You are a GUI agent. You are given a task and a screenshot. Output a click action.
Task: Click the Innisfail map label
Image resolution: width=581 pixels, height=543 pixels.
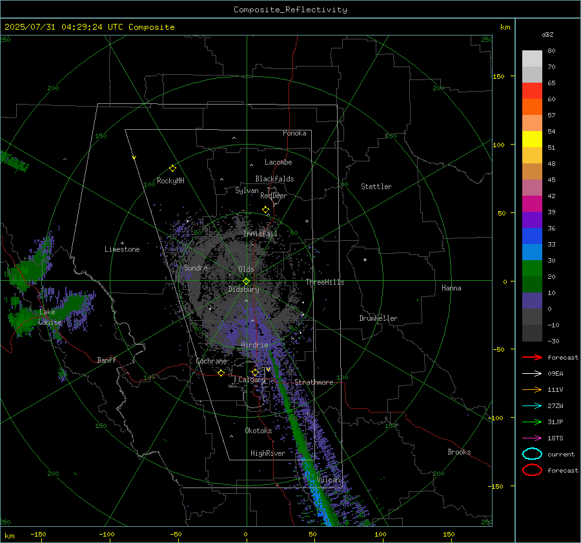(x=261, y=234)
